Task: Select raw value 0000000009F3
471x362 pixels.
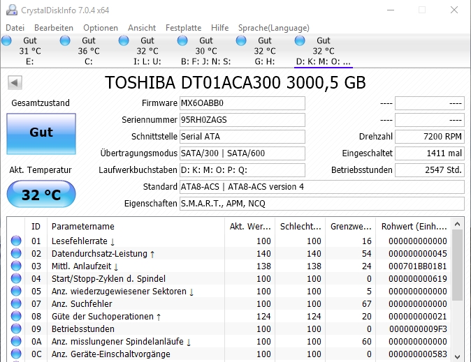Action: pos(418,329)
